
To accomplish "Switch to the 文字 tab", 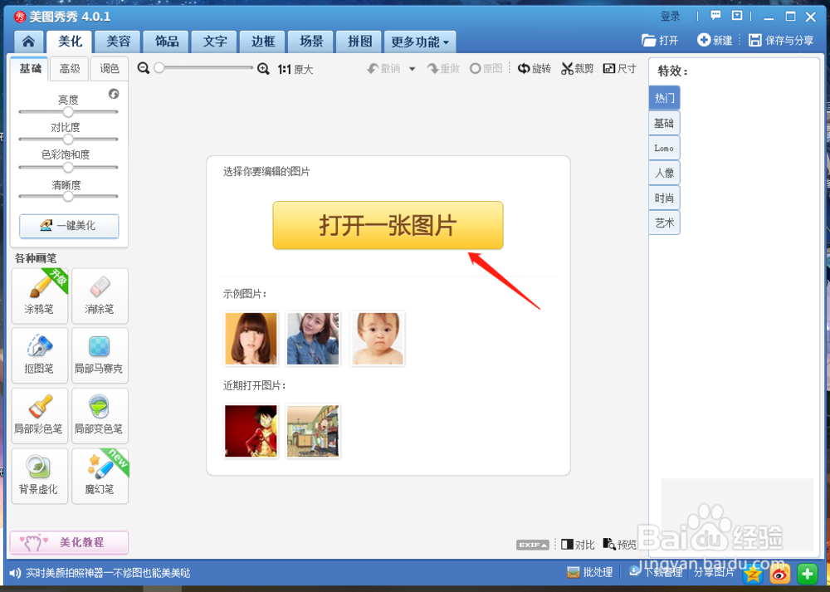I will pos(215,42).
